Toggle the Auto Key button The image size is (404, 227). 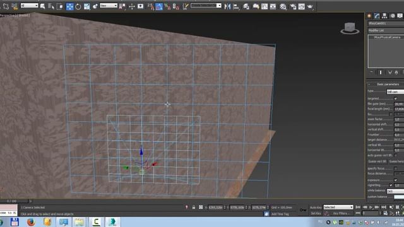[316, 207]
